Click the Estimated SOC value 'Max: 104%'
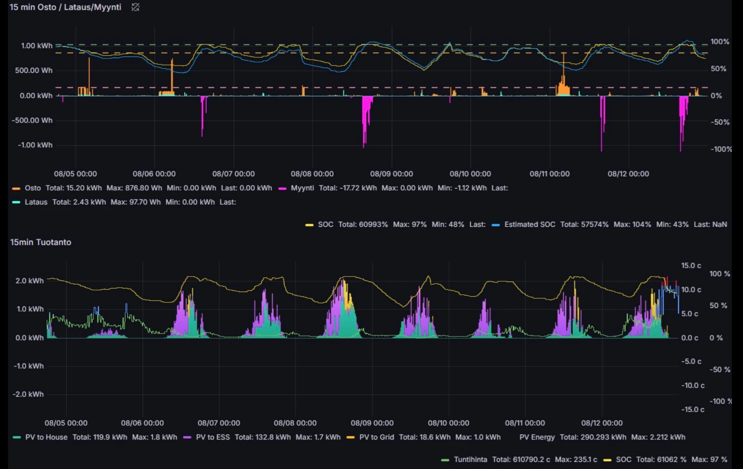Image resolution: width=743 pixels, height=469 pixels. [x=632, y=224]
